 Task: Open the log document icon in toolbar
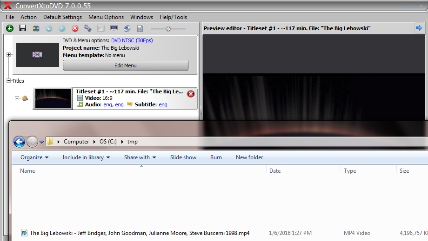tap(140, 28)
